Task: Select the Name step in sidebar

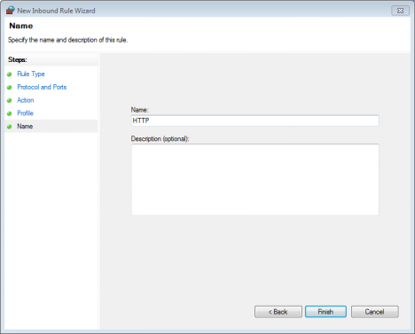Action: (x=25, y=126)
